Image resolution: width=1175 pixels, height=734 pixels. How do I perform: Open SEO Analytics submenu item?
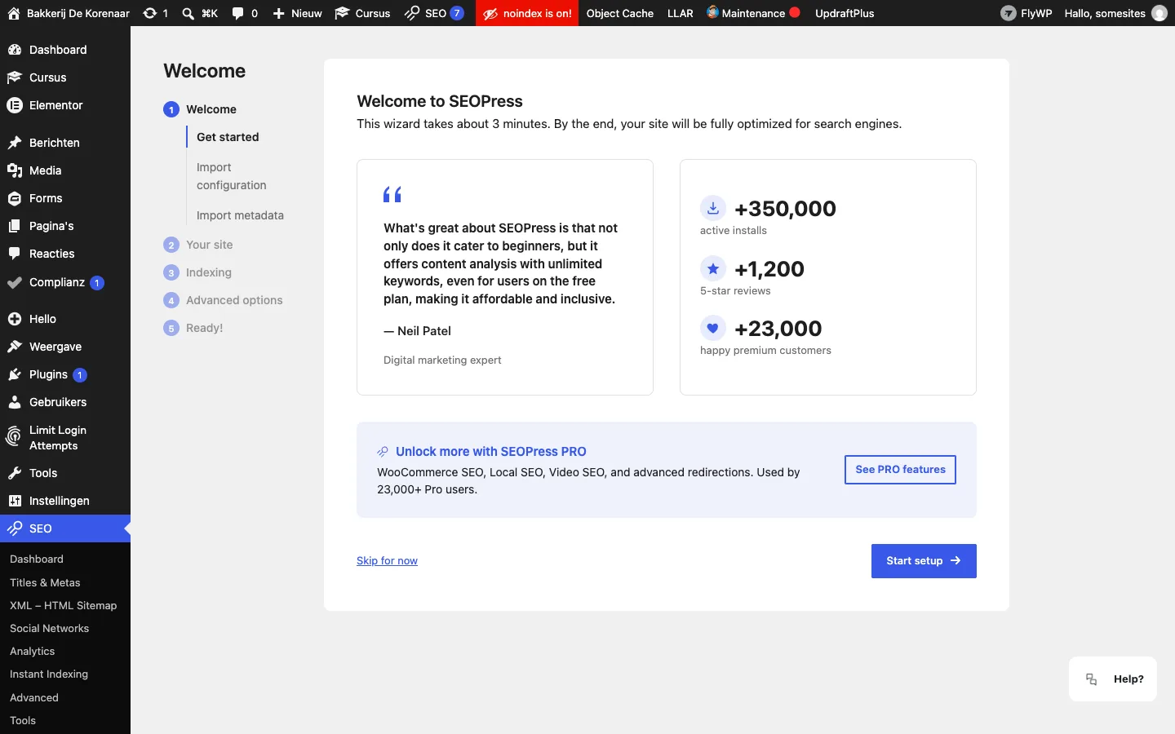tap(33, 651)
